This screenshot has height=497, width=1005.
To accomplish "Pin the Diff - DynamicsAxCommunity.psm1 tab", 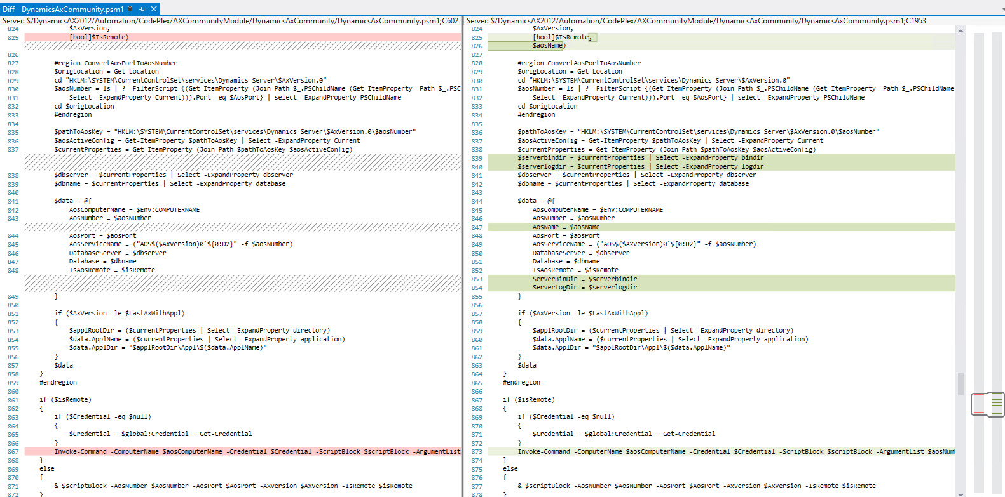I will (142, 9).
